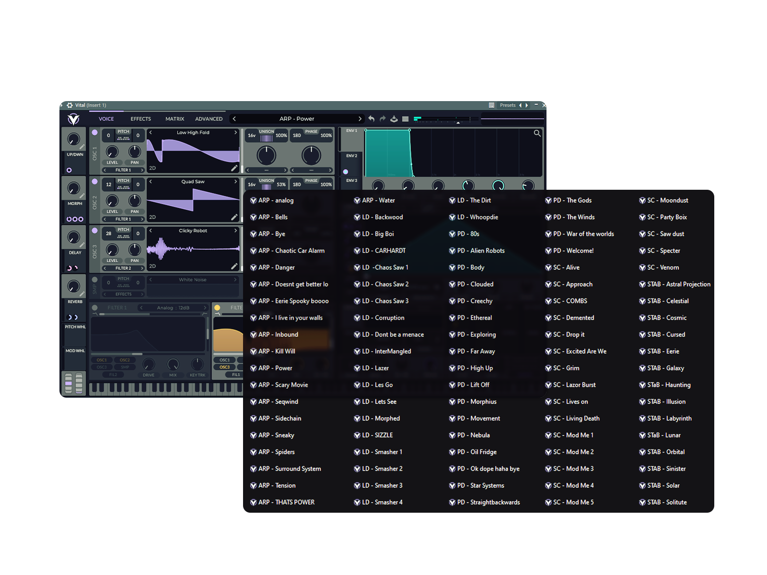
Task: Toggle oscillator 1 power button
Action: coord(95,132)
